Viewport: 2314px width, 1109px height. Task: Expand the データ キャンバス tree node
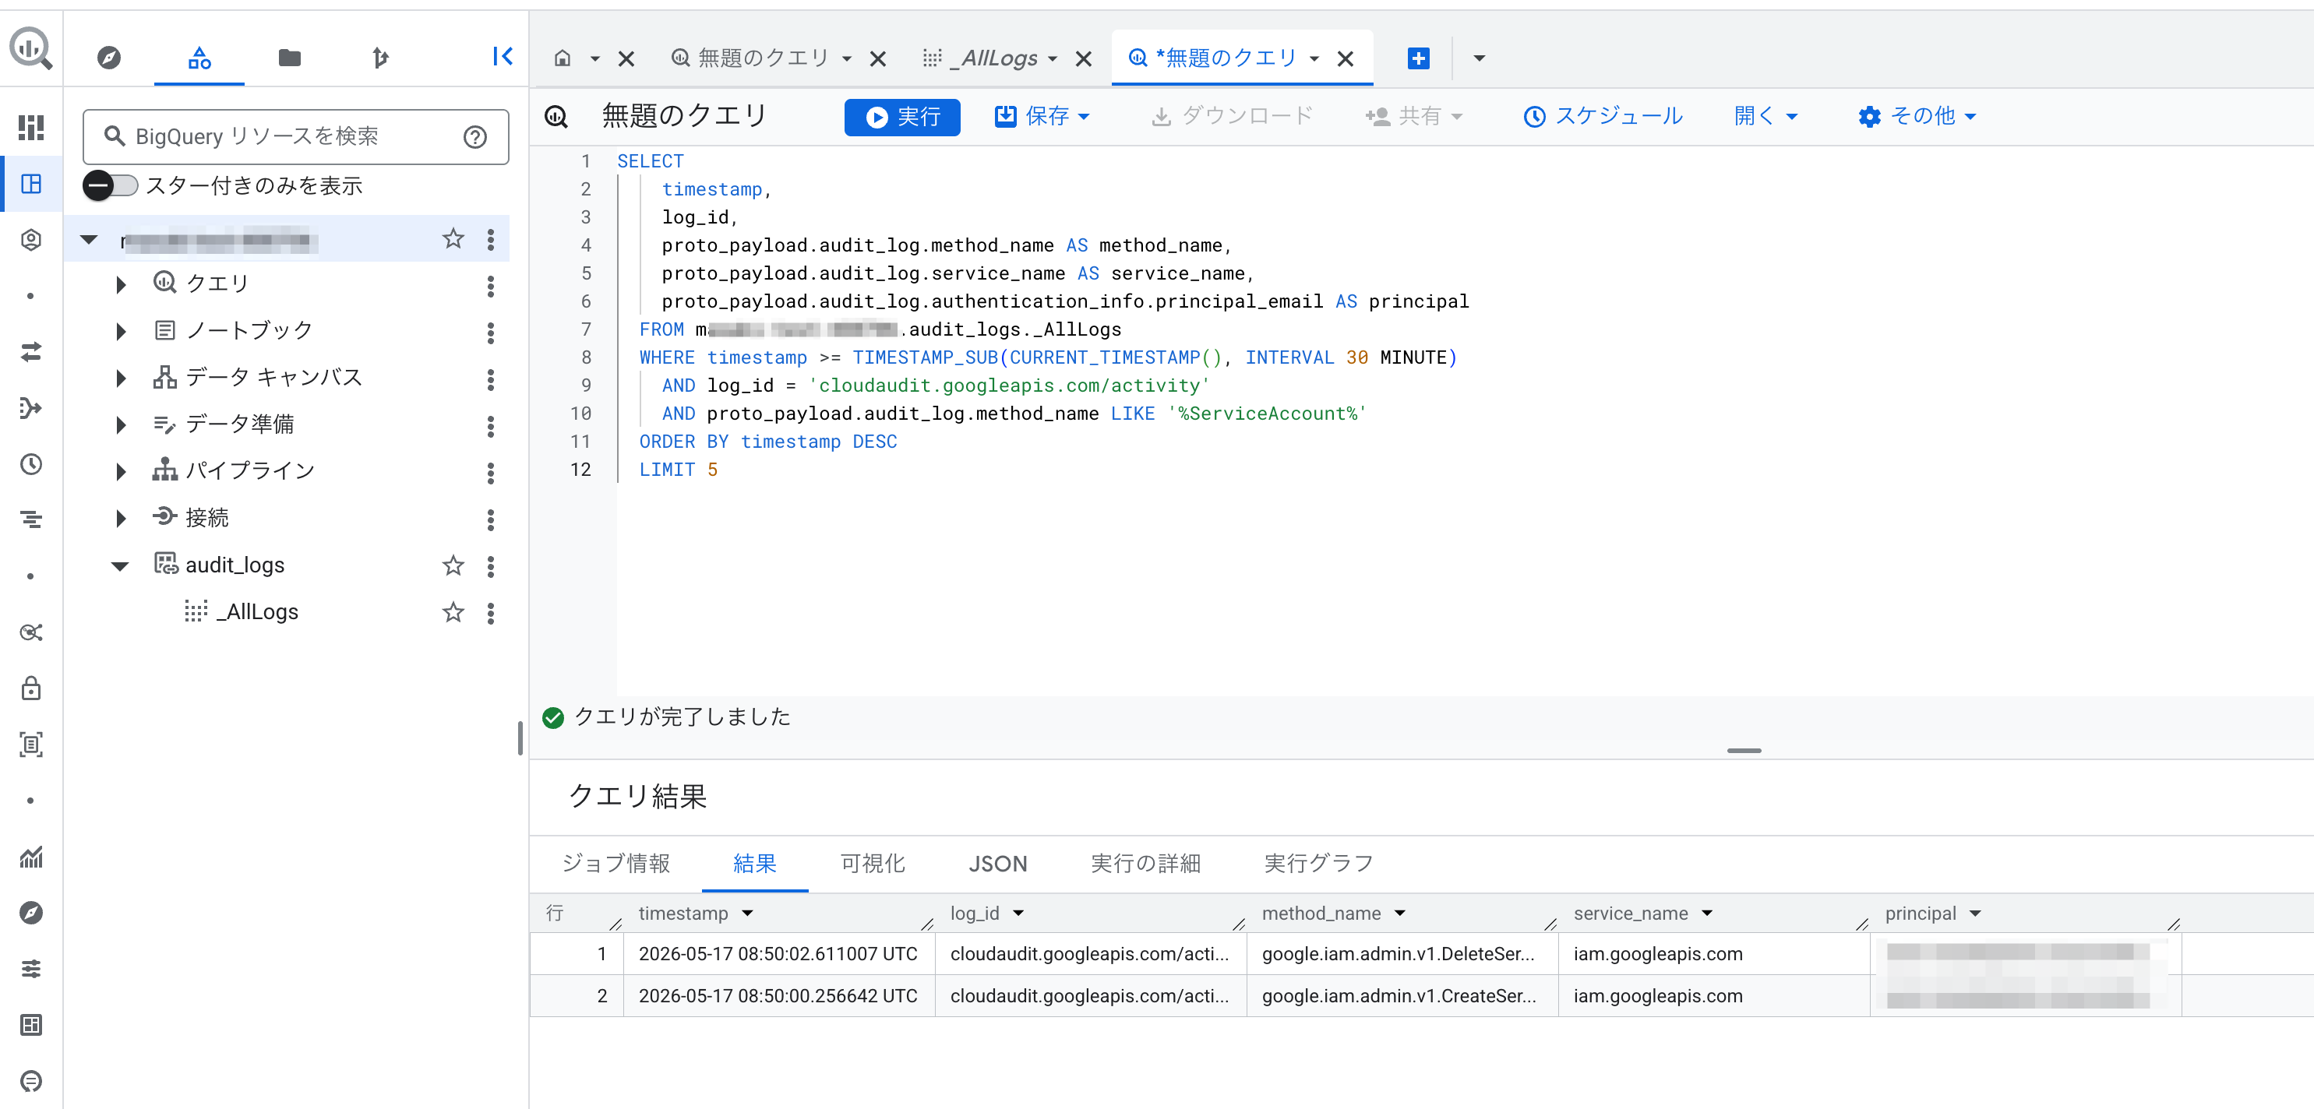(x=120, y=379)
